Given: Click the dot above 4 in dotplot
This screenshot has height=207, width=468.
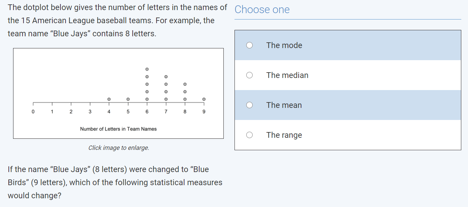Looking at the screenshot, I should [109, 99].
